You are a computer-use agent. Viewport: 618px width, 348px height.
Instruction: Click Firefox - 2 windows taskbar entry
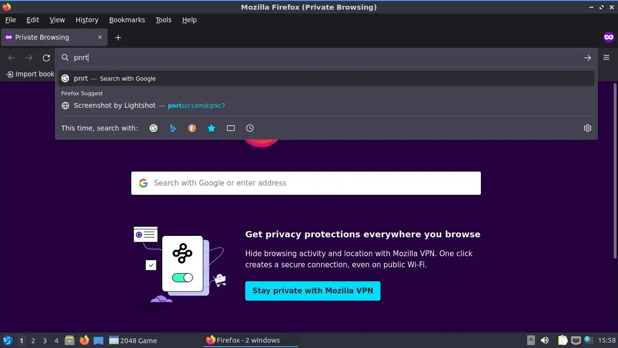(x=250, y=340)
